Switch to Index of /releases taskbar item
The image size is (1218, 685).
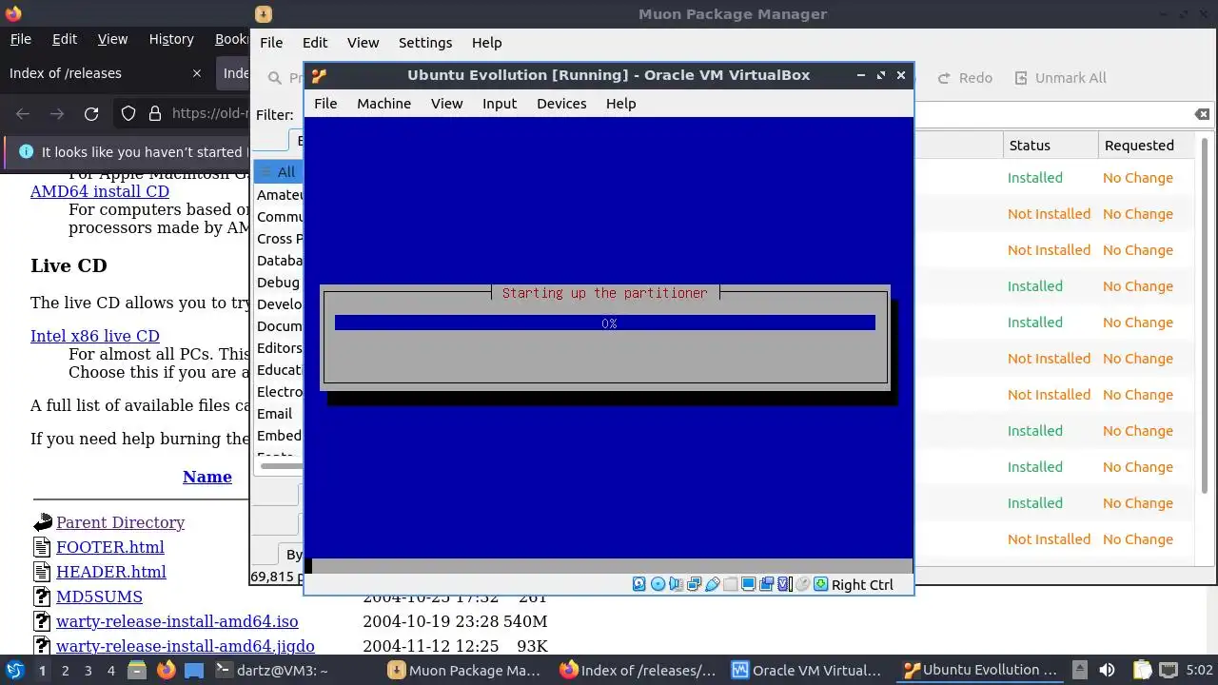[x=638, y=670]
